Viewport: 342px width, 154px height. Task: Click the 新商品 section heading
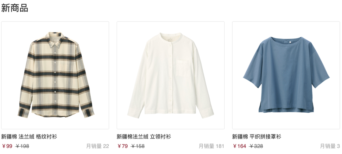pos(14,8)
